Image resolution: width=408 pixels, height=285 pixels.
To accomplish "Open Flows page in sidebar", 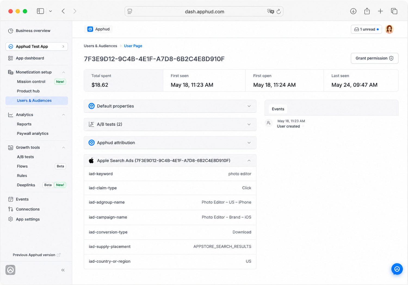I will pos(22,166).
